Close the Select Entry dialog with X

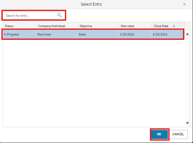tap(184, 4)
